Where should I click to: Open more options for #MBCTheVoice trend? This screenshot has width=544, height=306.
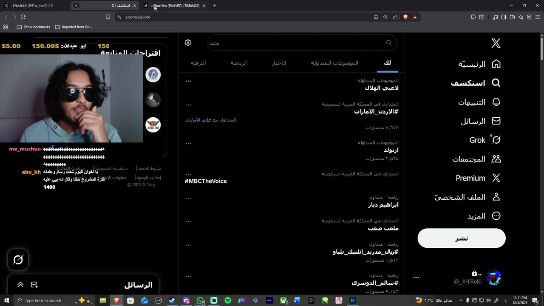188,175
